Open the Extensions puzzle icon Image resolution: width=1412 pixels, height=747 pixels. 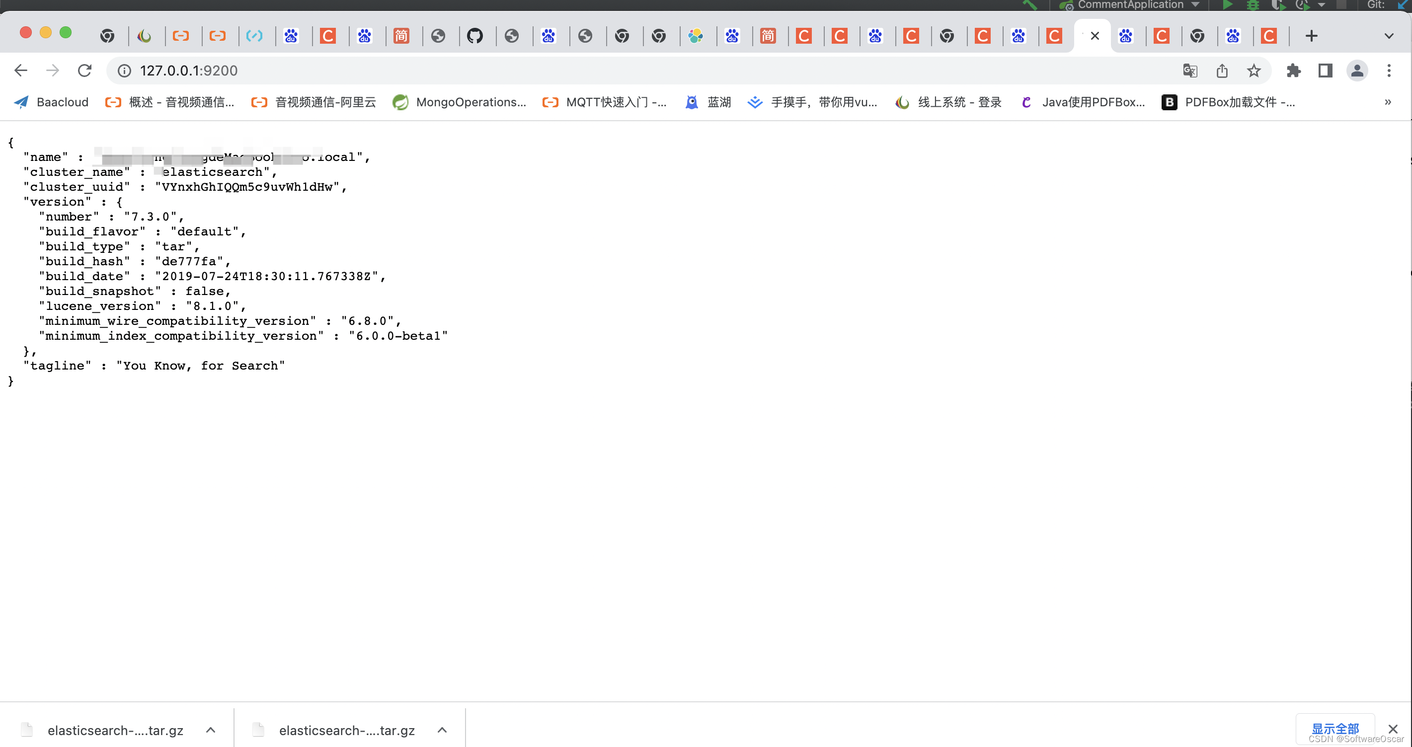pyautogui.click(x=1294, y=71)
